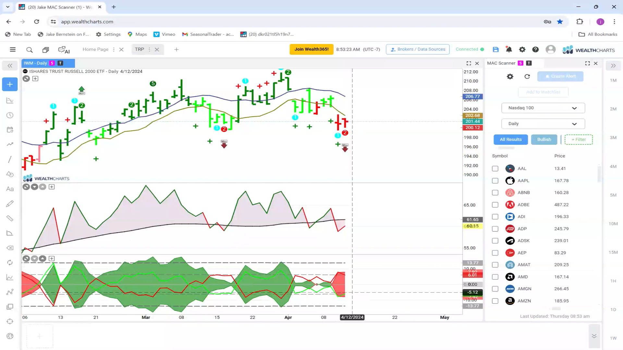
Task: Switch to the Home Page tab
Action: coord(95,49)
